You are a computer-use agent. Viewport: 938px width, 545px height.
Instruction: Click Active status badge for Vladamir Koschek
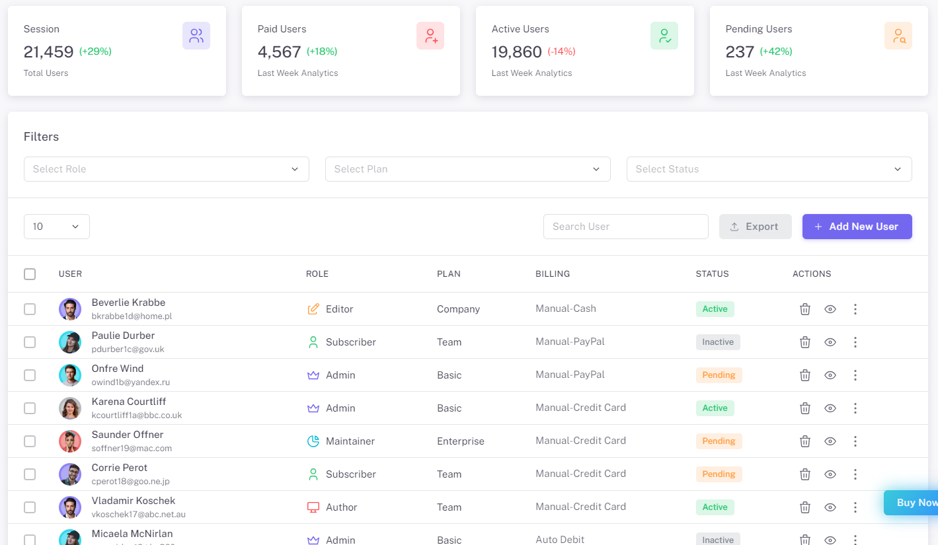click(x=715, y=507)
